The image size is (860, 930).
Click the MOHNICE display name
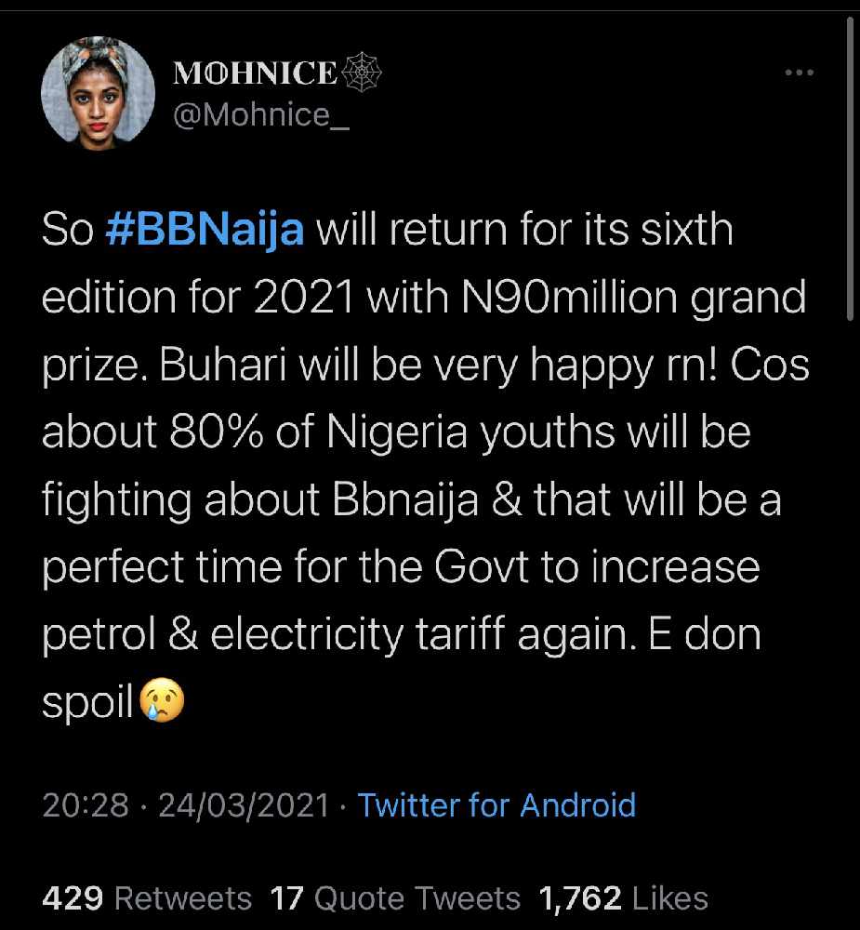[x=256, y=73]
